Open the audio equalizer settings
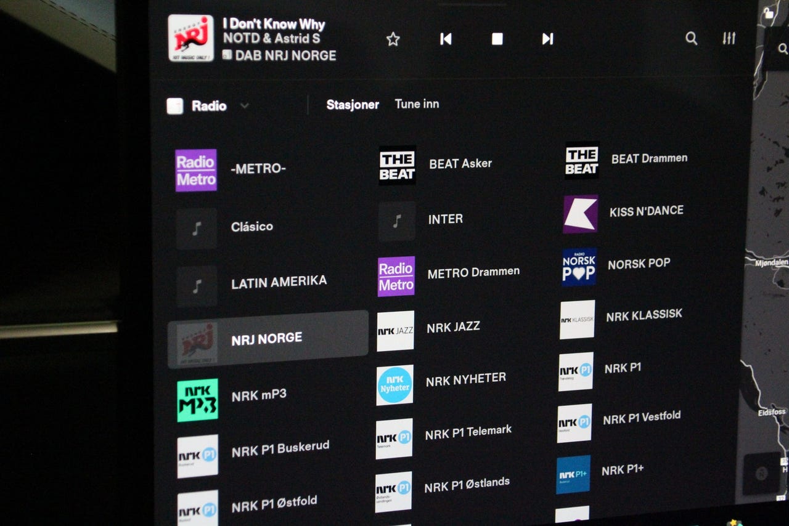Image resolution: width=789 pixels, height=526 pixels. 729,38
